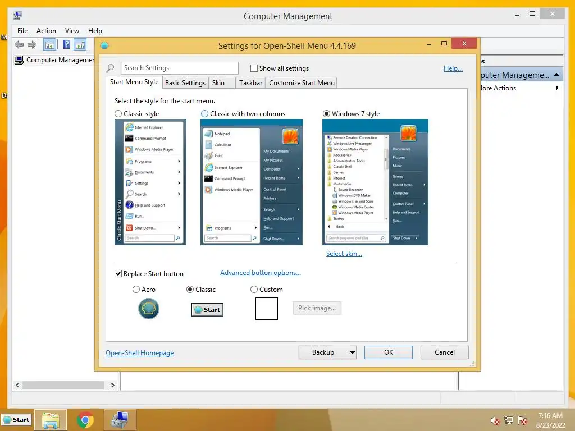Toggle the console tree toolbar icon
Screen dimensions: 575x431
click(50, 45)
